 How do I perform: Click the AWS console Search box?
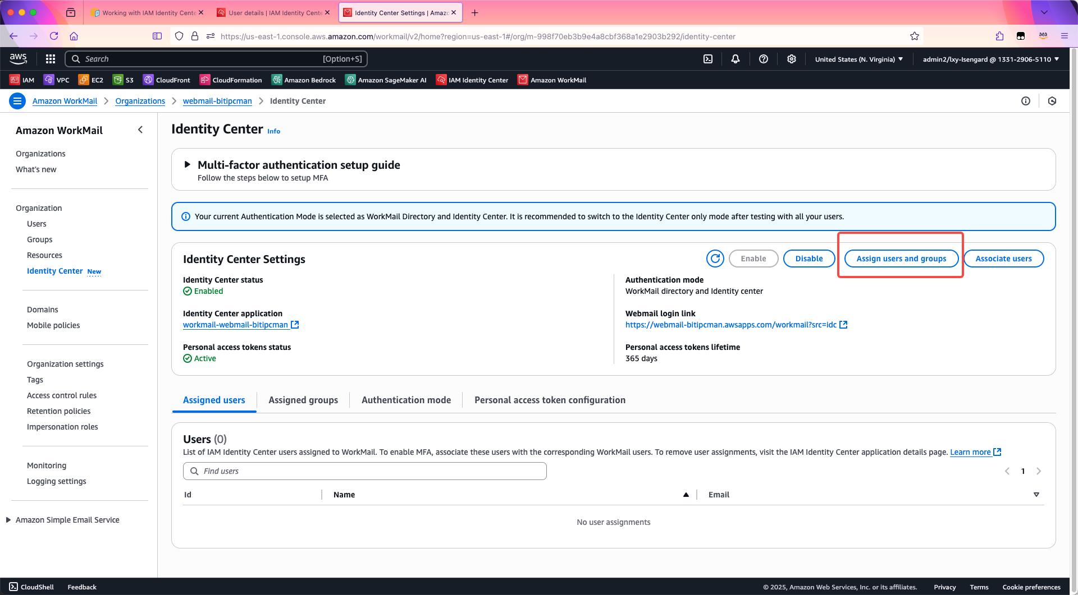click(216, 59)
